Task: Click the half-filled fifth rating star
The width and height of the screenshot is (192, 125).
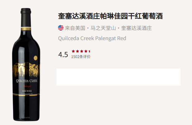Action: (90, 51)
